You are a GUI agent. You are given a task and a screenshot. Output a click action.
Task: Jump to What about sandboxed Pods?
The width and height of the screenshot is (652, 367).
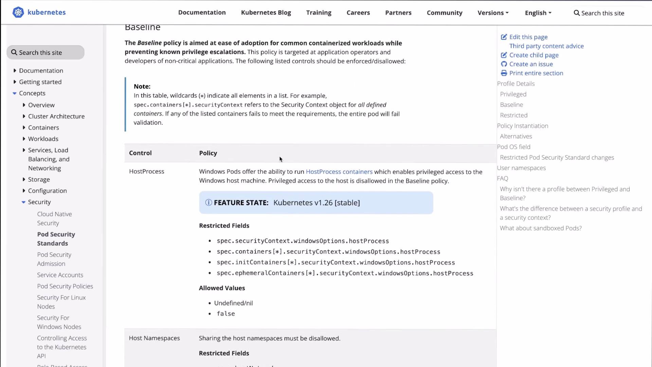(x=541, y=228)
